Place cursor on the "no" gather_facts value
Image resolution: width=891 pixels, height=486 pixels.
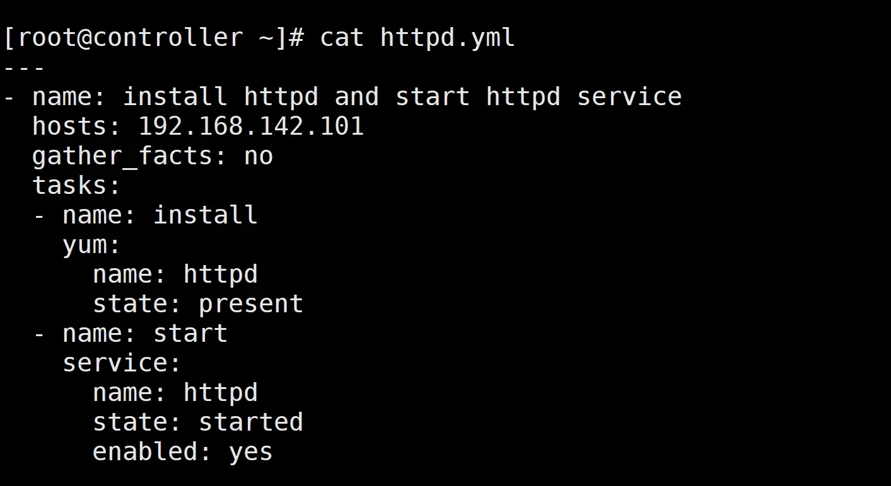click(x=259, y=156)
